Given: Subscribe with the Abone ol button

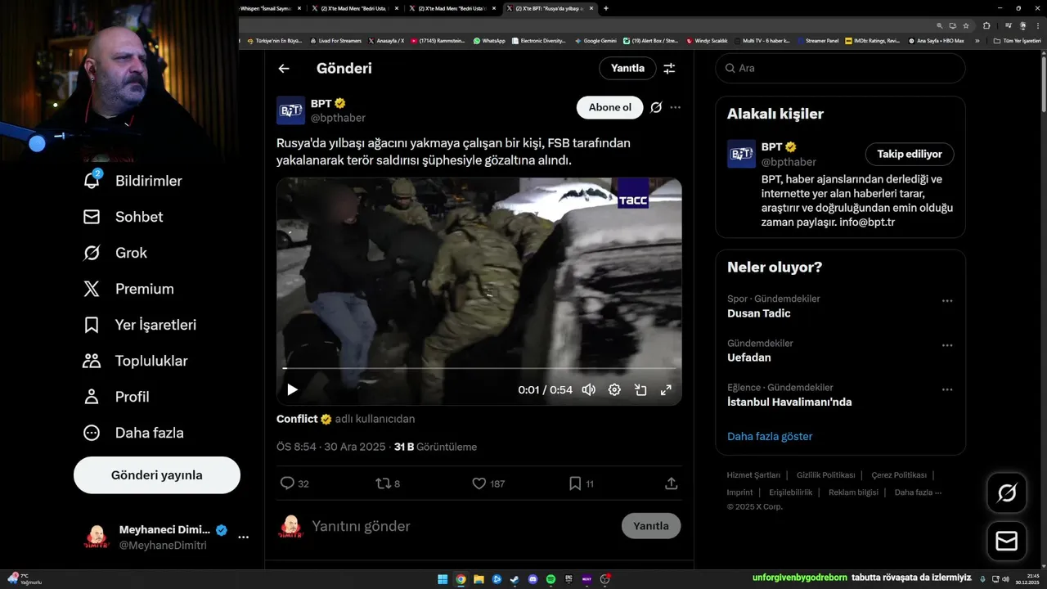Looking at the screenshot, I should [x=610, y=107].
